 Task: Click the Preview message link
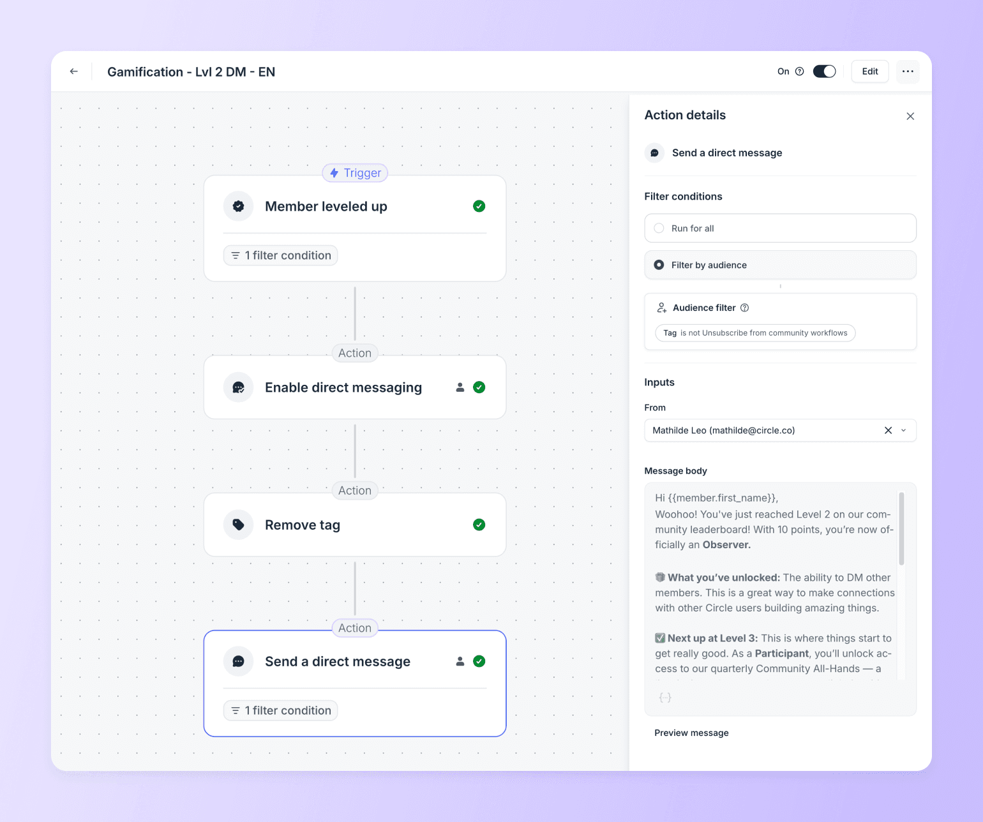pyautogui.click(x=691, y=733)
